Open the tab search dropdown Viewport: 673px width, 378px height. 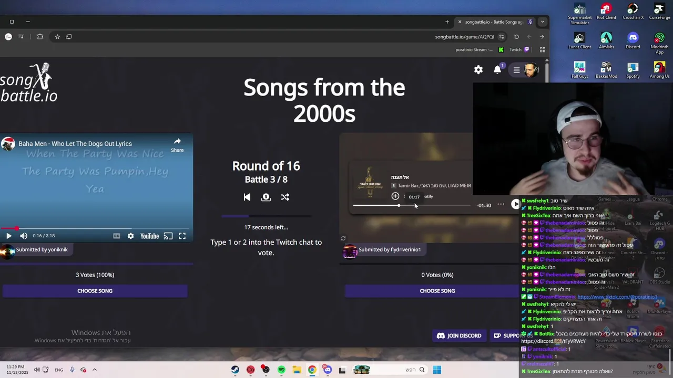click(x=542, y=22)
